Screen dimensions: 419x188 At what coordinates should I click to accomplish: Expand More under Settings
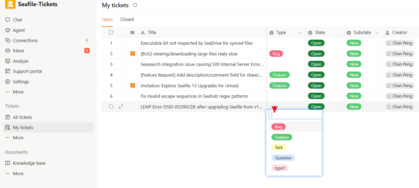tap(18, 92)
